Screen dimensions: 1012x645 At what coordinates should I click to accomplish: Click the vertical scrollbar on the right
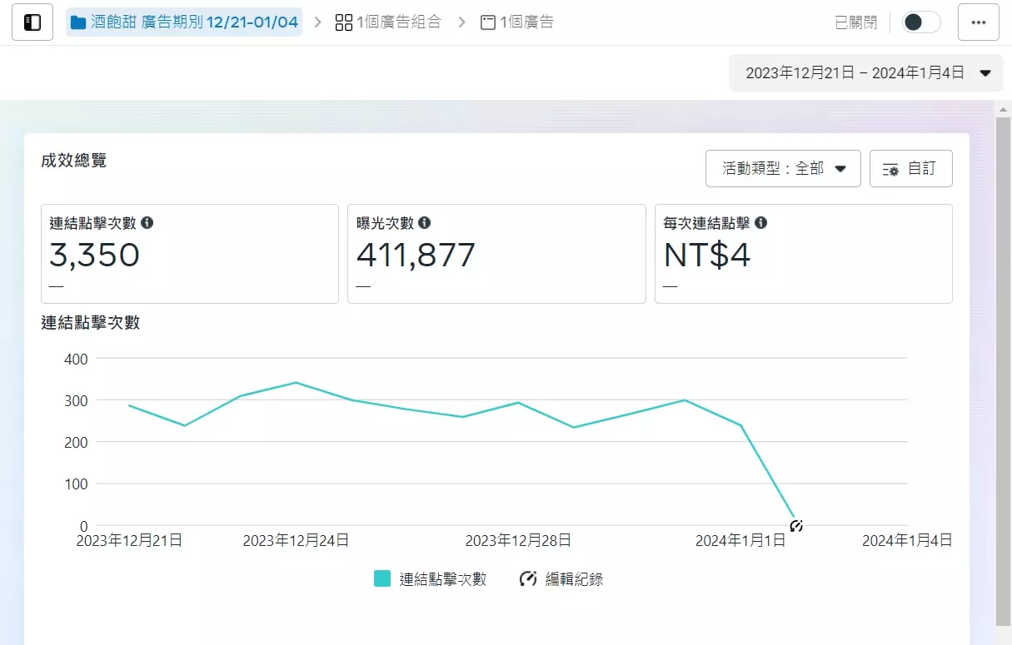[x=1003, y=333]
